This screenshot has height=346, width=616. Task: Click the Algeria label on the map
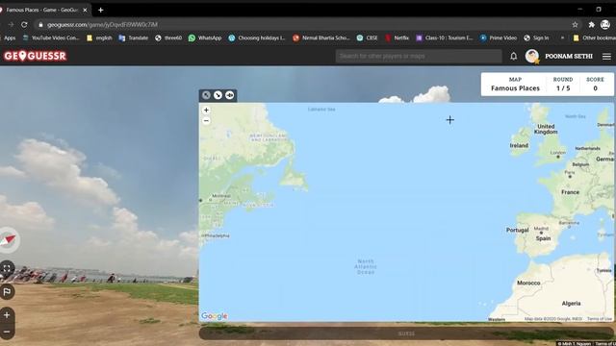571,304
